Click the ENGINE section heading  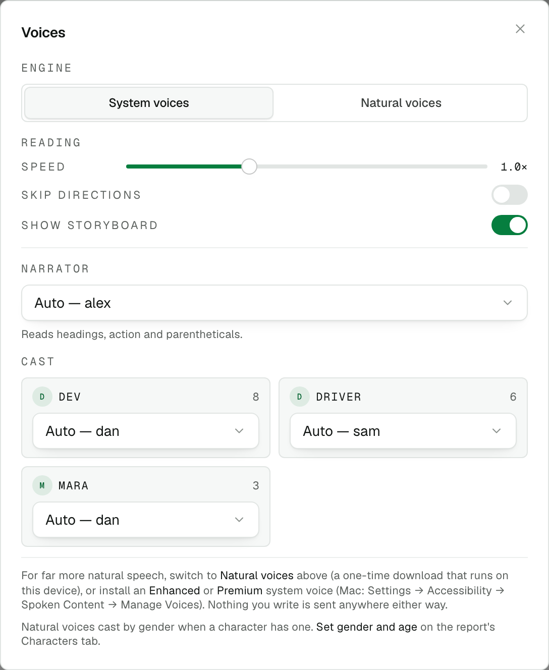tap(47, 68)
